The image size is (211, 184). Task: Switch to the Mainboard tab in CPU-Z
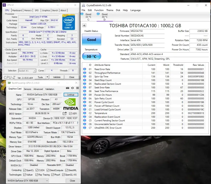(17, 10)
